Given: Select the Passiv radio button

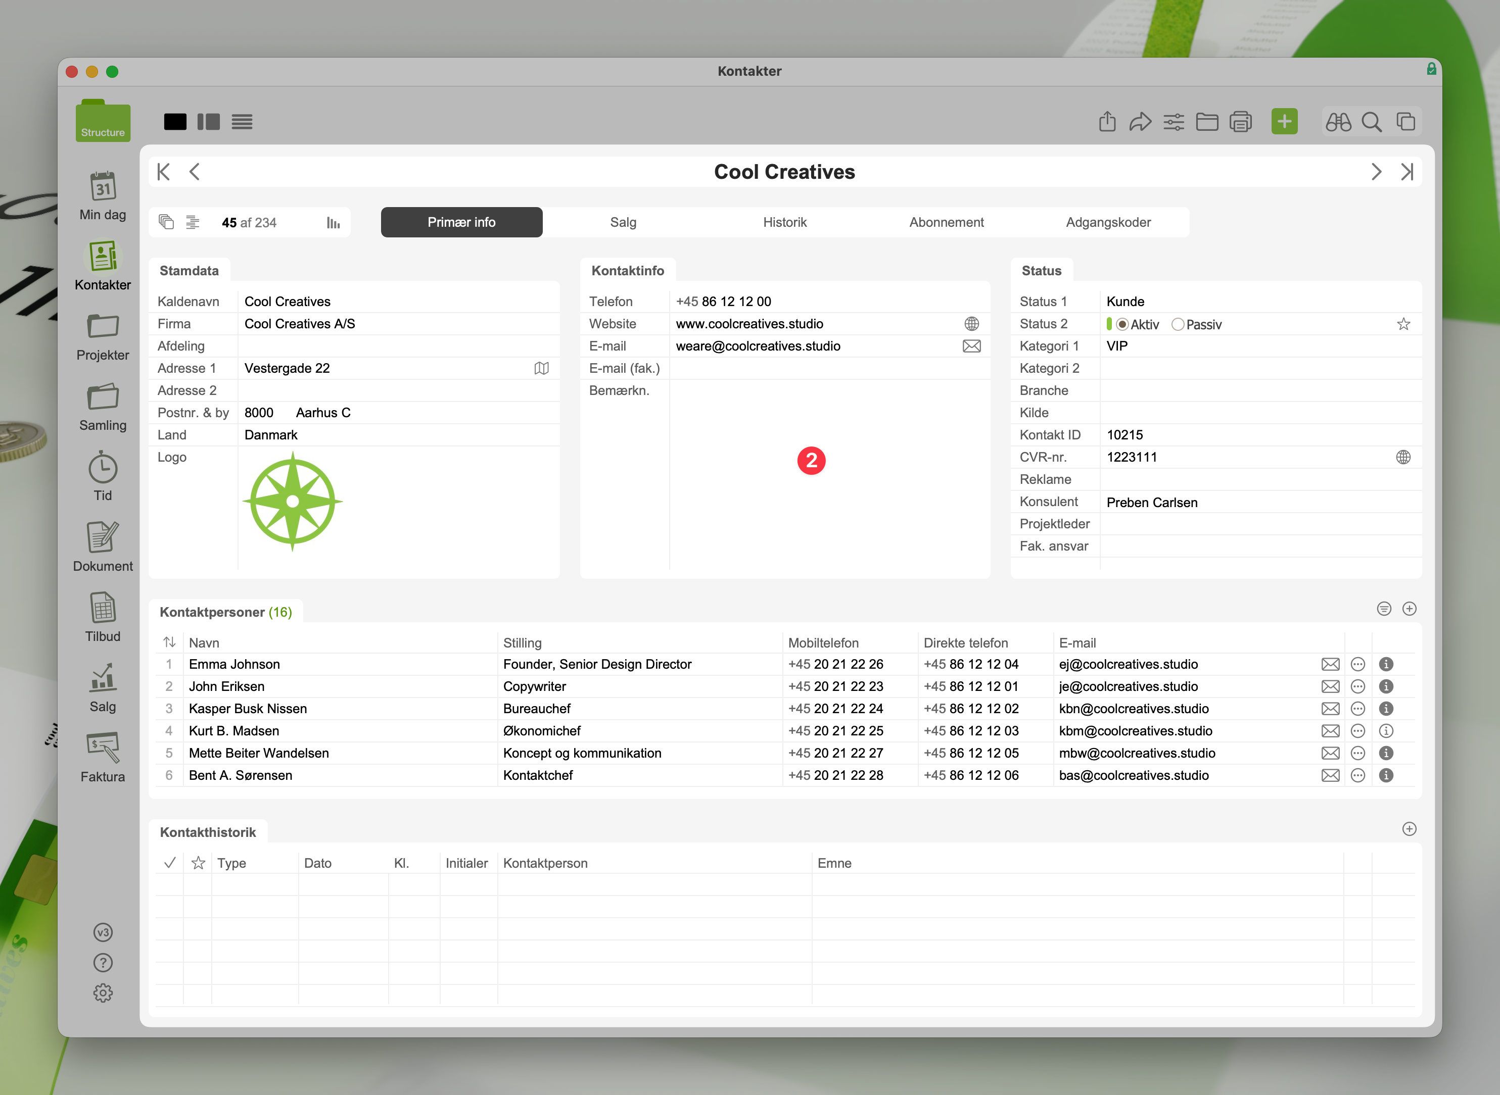Looking at the screenshot, I should (x=1178, y=325).
